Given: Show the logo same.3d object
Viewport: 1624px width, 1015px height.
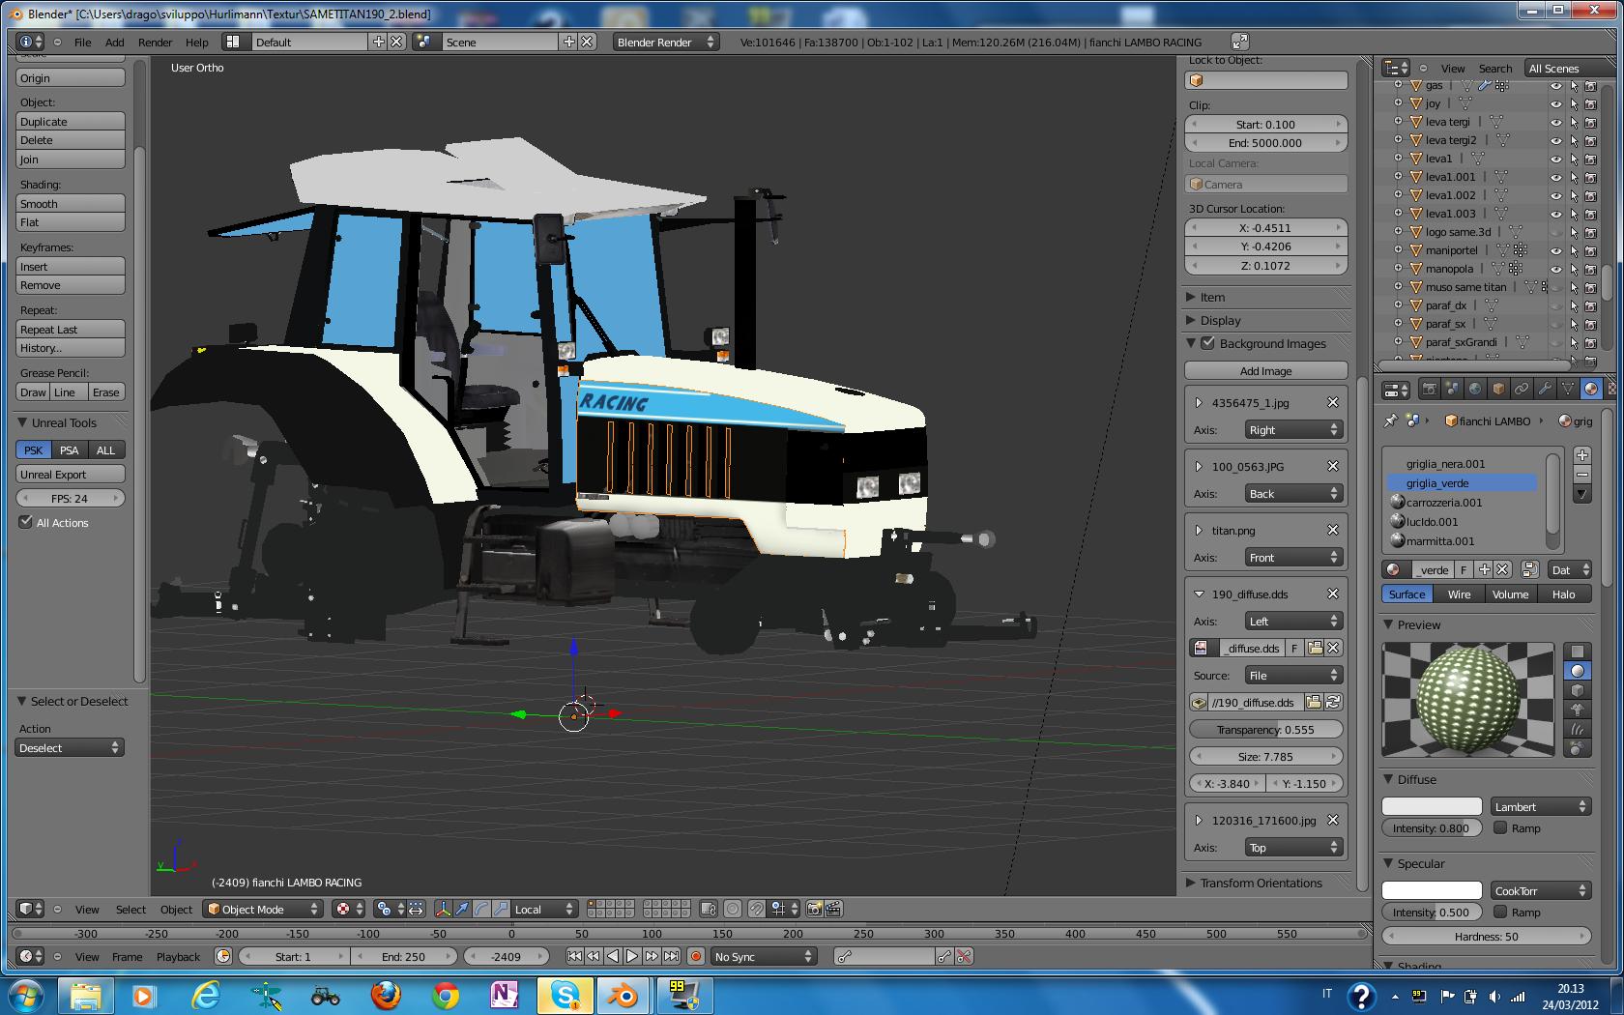Looking at the screenshot, I should [x=1556, y=232].
